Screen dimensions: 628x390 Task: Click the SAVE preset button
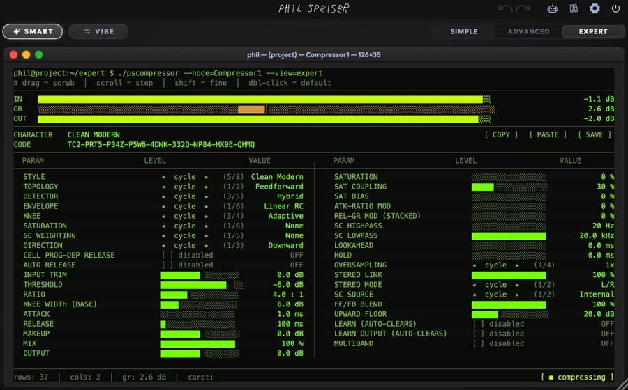coord(595,134)
